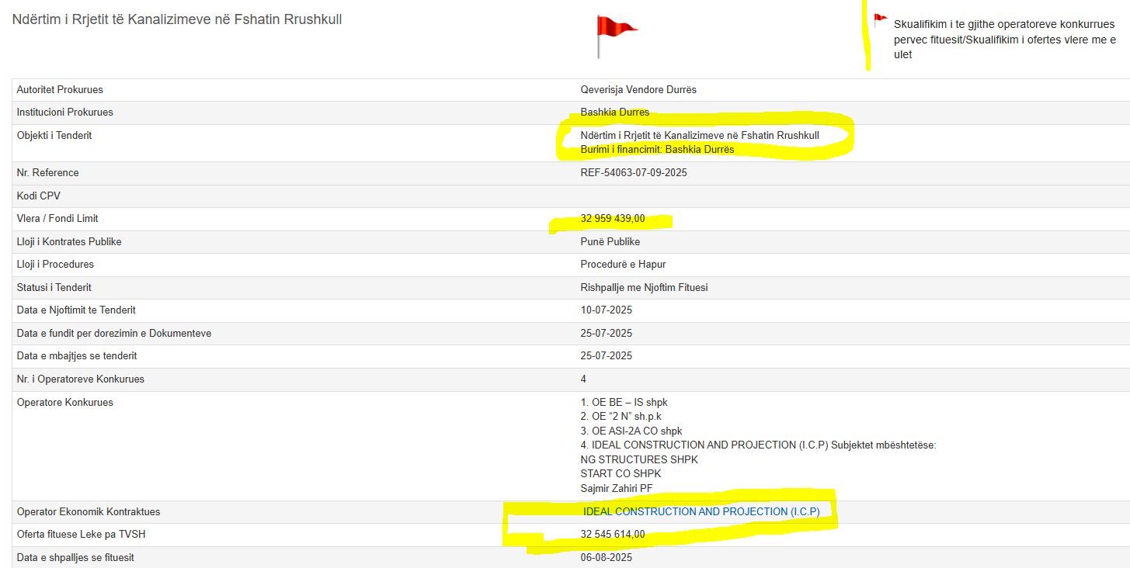The image size is (1130, 568).
Task: Click the large red flag icon
Action: 614,31
